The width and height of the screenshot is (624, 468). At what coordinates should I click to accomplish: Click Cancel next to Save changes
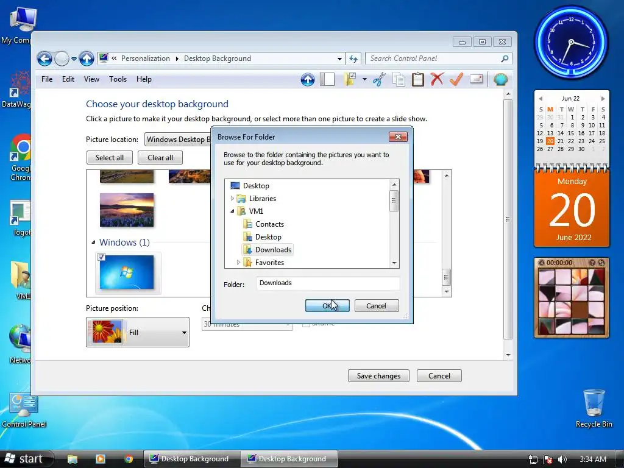pyautogui.click(x=439, y=375)
